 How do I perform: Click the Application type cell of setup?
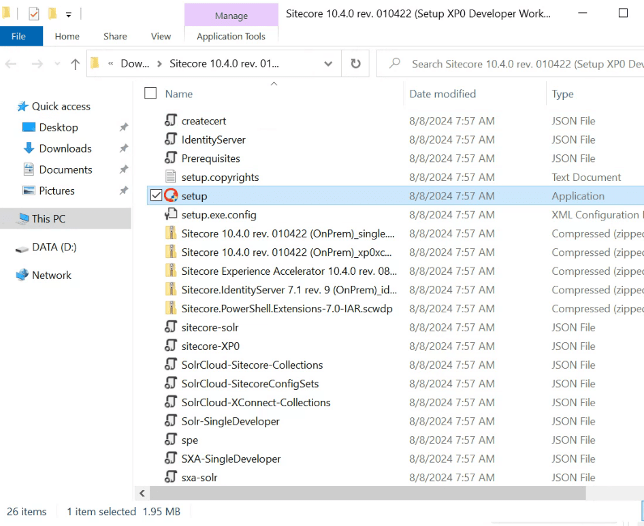pyautogui.click(x=578, y=196)
